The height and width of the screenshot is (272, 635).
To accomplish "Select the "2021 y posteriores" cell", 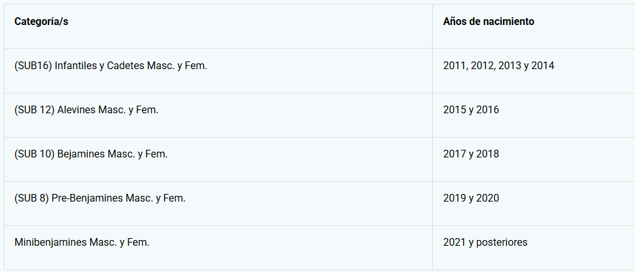I will (x=485, y=243).
